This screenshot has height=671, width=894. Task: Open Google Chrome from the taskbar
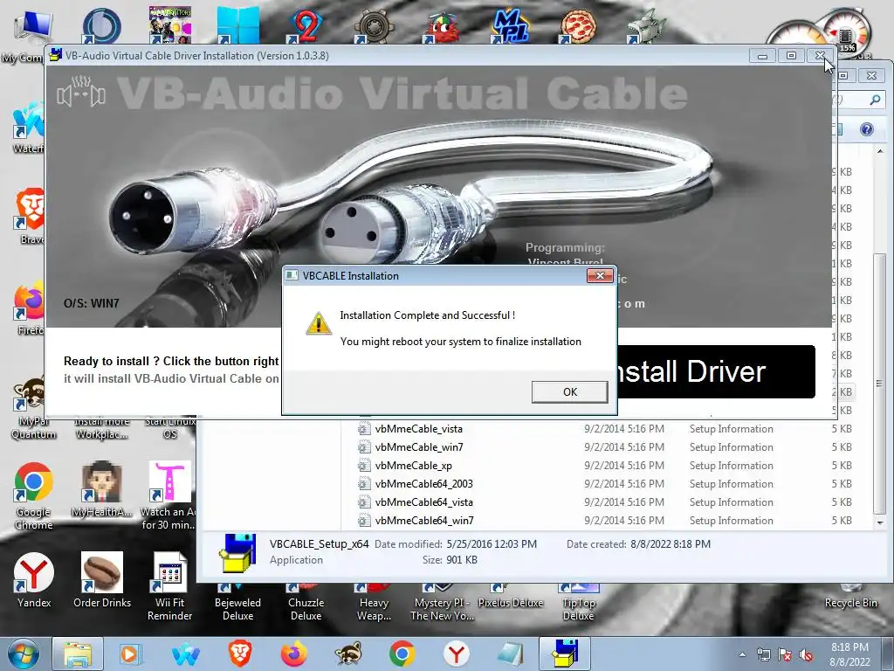[x=402, y=654]
